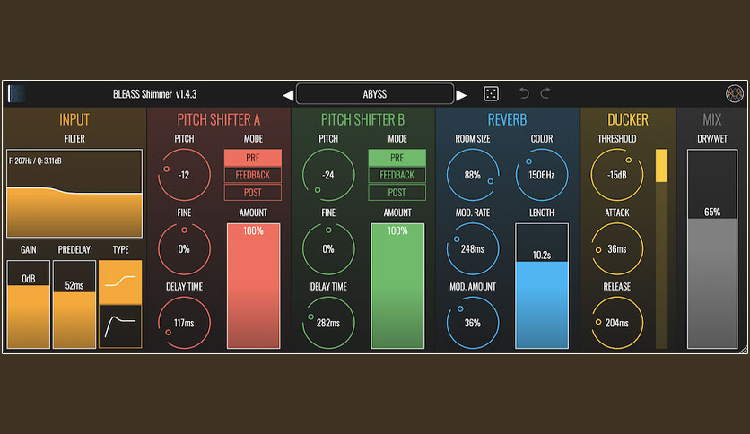Click the Pitch Shifter B pitch knob at -24
This screenshot has height=434, width=750.
(x=328, y=175)
